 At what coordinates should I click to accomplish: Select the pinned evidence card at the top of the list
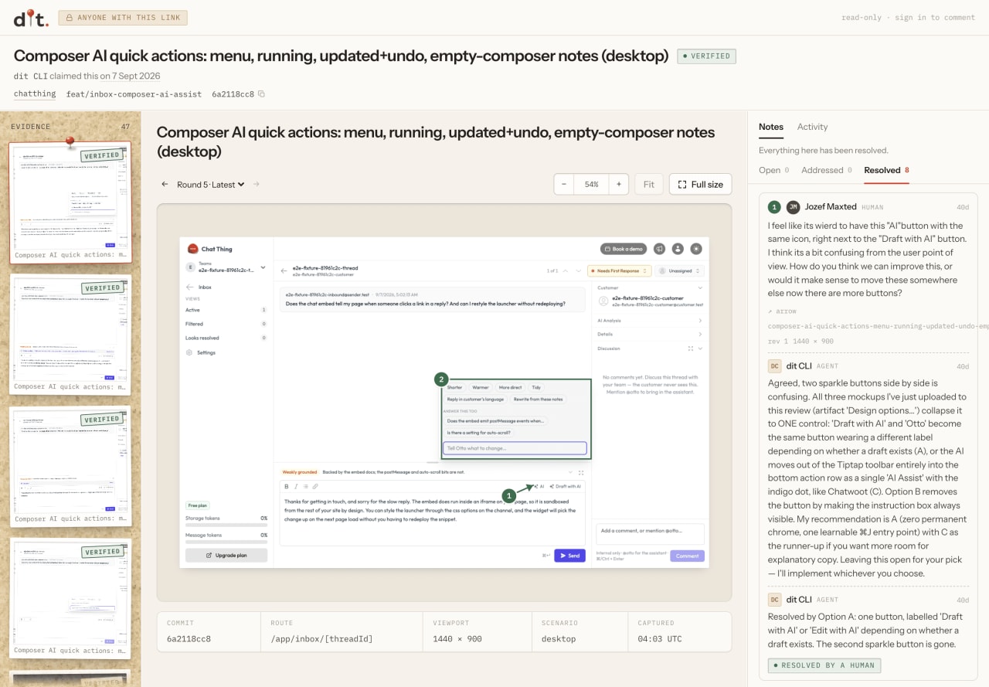(70, 202)
